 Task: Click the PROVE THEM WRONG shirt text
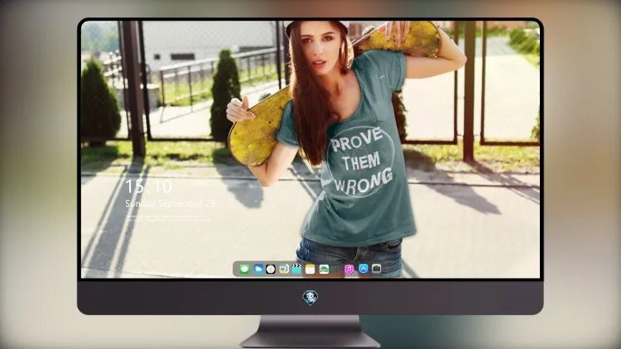pyautogui.click(x=361, y=161)
